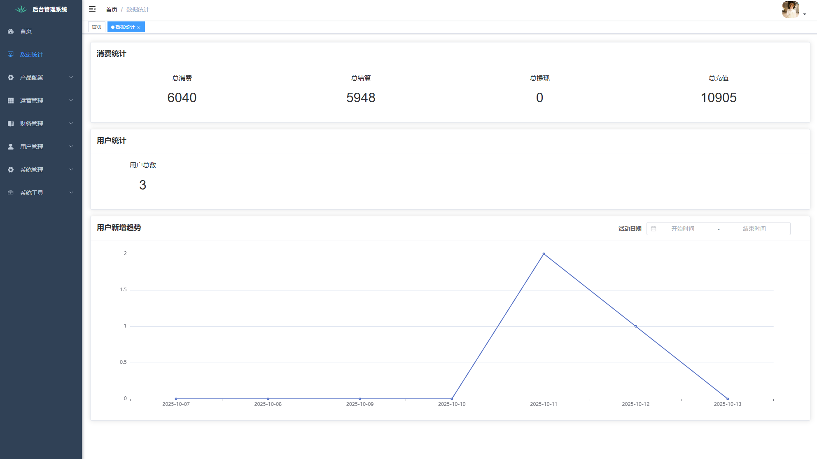Click the sidebar collapse hamburger icon
Viewport: 817px width, 459px height.
point(92,9)
